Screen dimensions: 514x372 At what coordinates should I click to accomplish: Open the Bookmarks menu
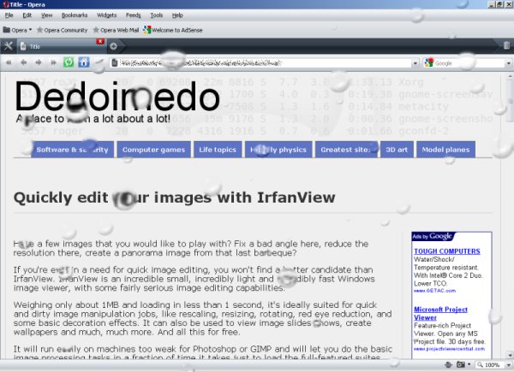tap(75, 15)
